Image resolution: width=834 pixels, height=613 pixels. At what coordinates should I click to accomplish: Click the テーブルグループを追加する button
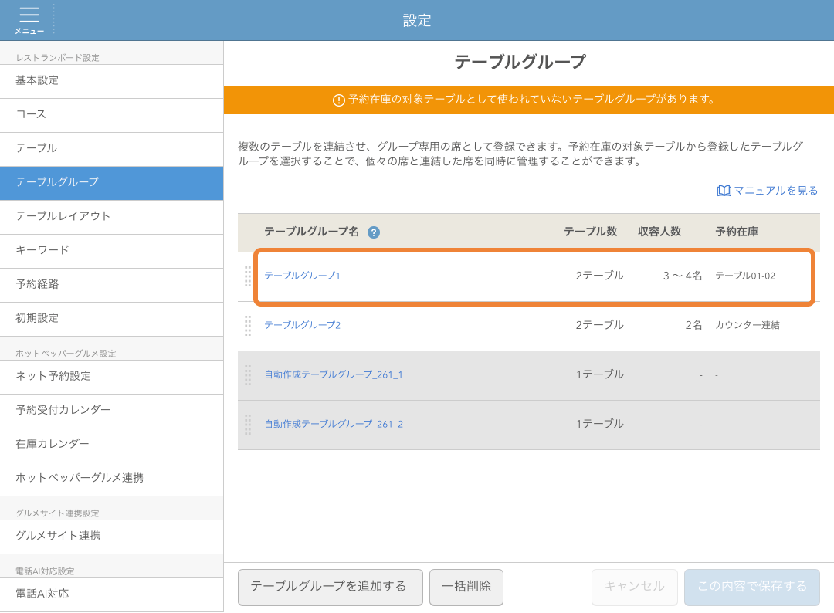coord(330,587)
